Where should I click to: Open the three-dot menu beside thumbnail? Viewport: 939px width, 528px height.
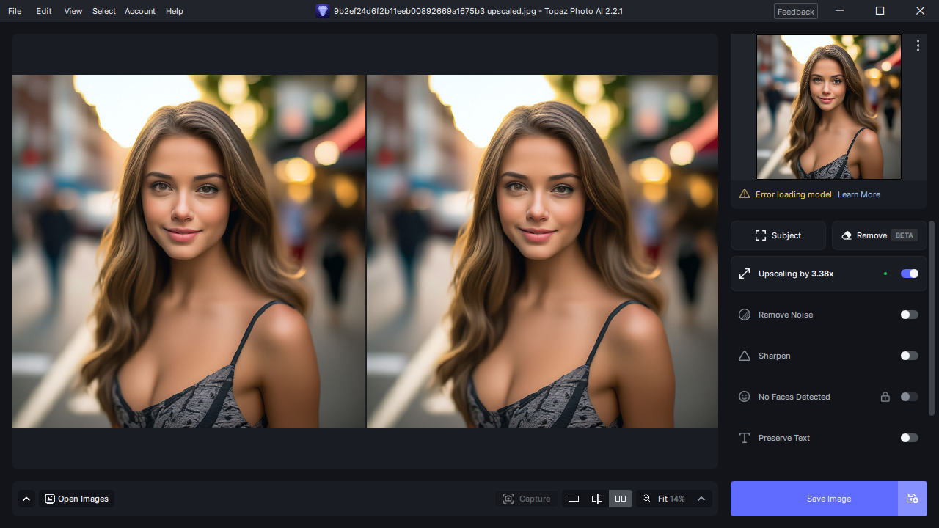tap(918, 45)
